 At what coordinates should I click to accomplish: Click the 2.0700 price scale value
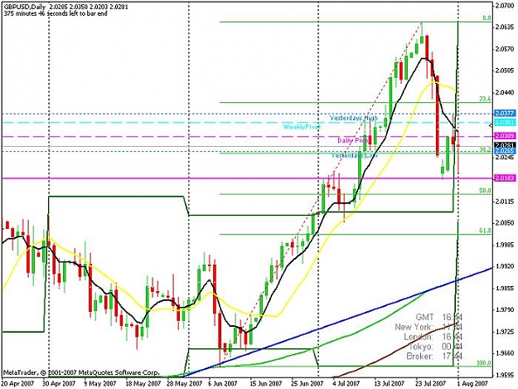pos(506,6)
